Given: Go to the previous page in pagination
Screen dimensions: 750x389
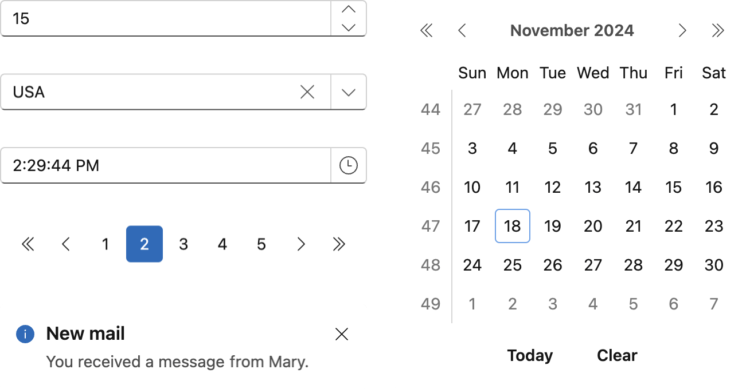Looking at the screenshot, I should (x=66, y=244).
